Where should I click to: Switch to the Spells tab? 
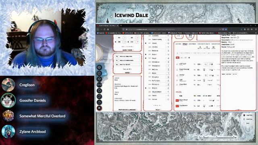tap(185, 44)
